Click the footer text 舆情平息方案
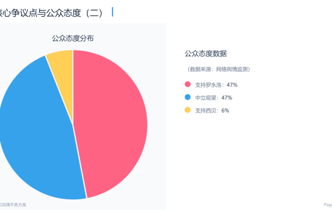The height and width of the screenshot is (210, 332). pyautogui.click(x=13, y=205)
